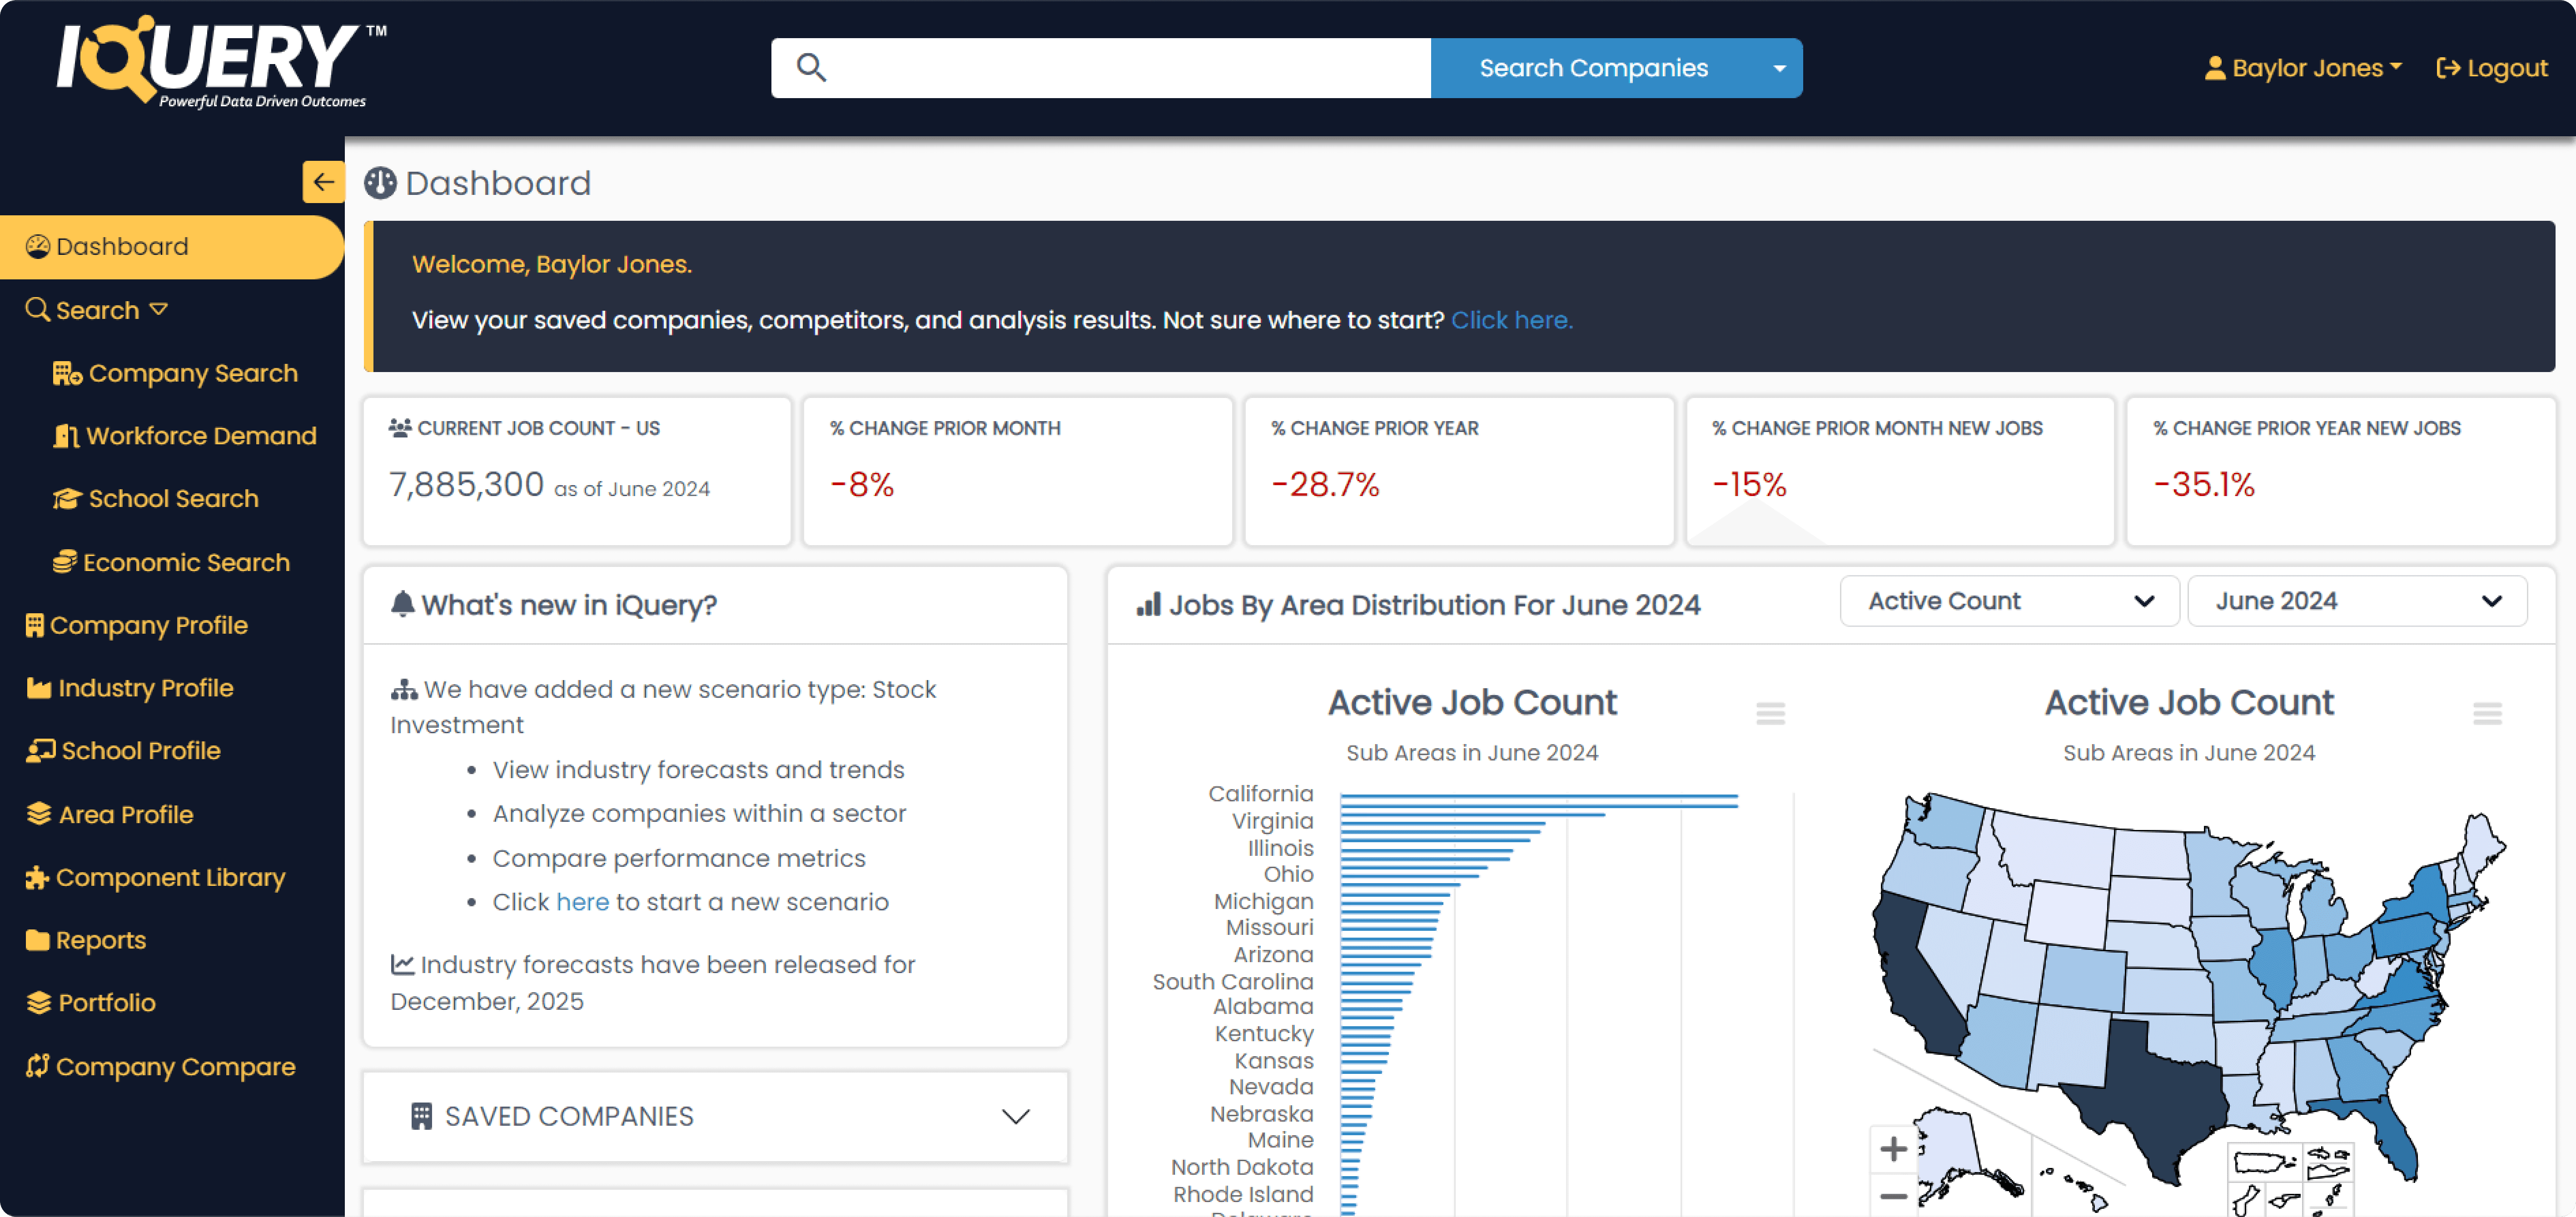Screen dimensions: 2576x1217
Task: Open map chart hamburger menu icon
Action: pyautogui.click(x=2487, y=713)
